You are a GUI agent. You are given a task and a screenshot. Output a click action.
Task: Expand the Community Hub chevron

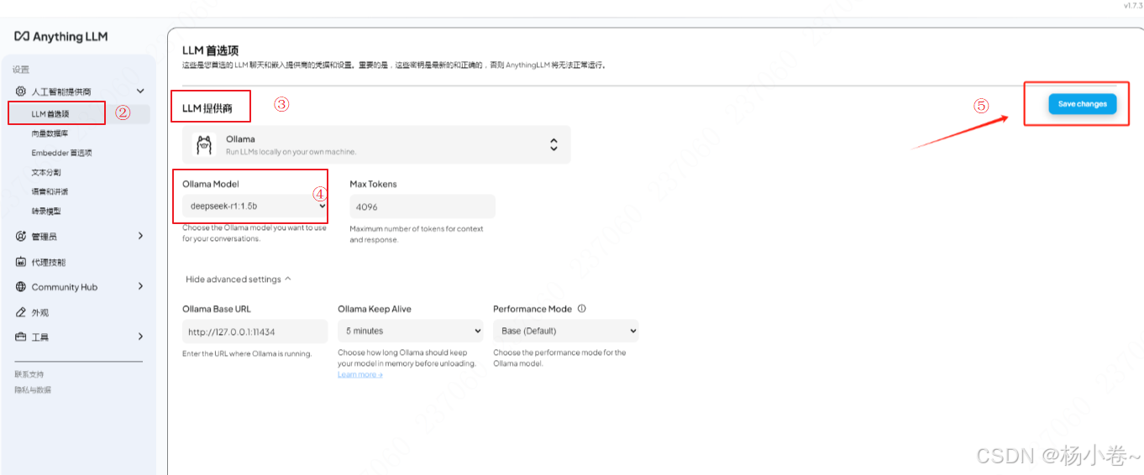[140, 287]
